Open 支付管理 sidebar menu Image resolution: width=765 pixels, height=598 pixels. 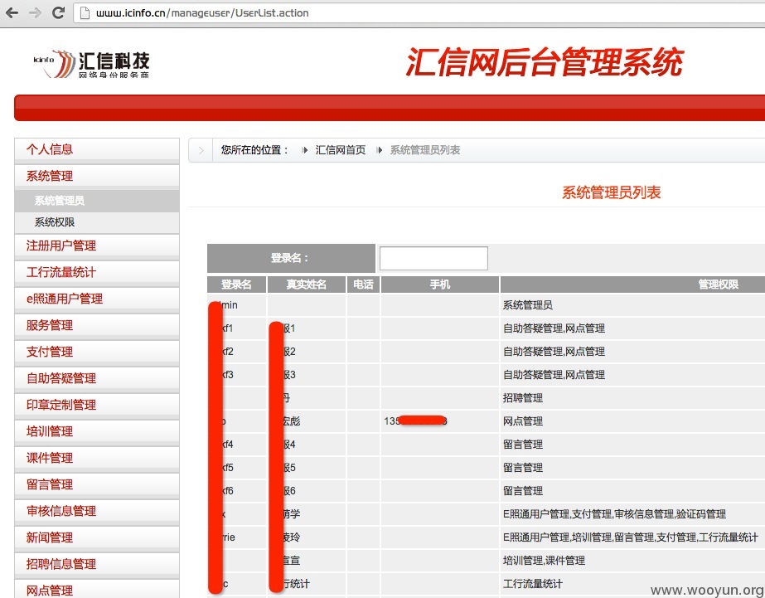pos(97,352)
